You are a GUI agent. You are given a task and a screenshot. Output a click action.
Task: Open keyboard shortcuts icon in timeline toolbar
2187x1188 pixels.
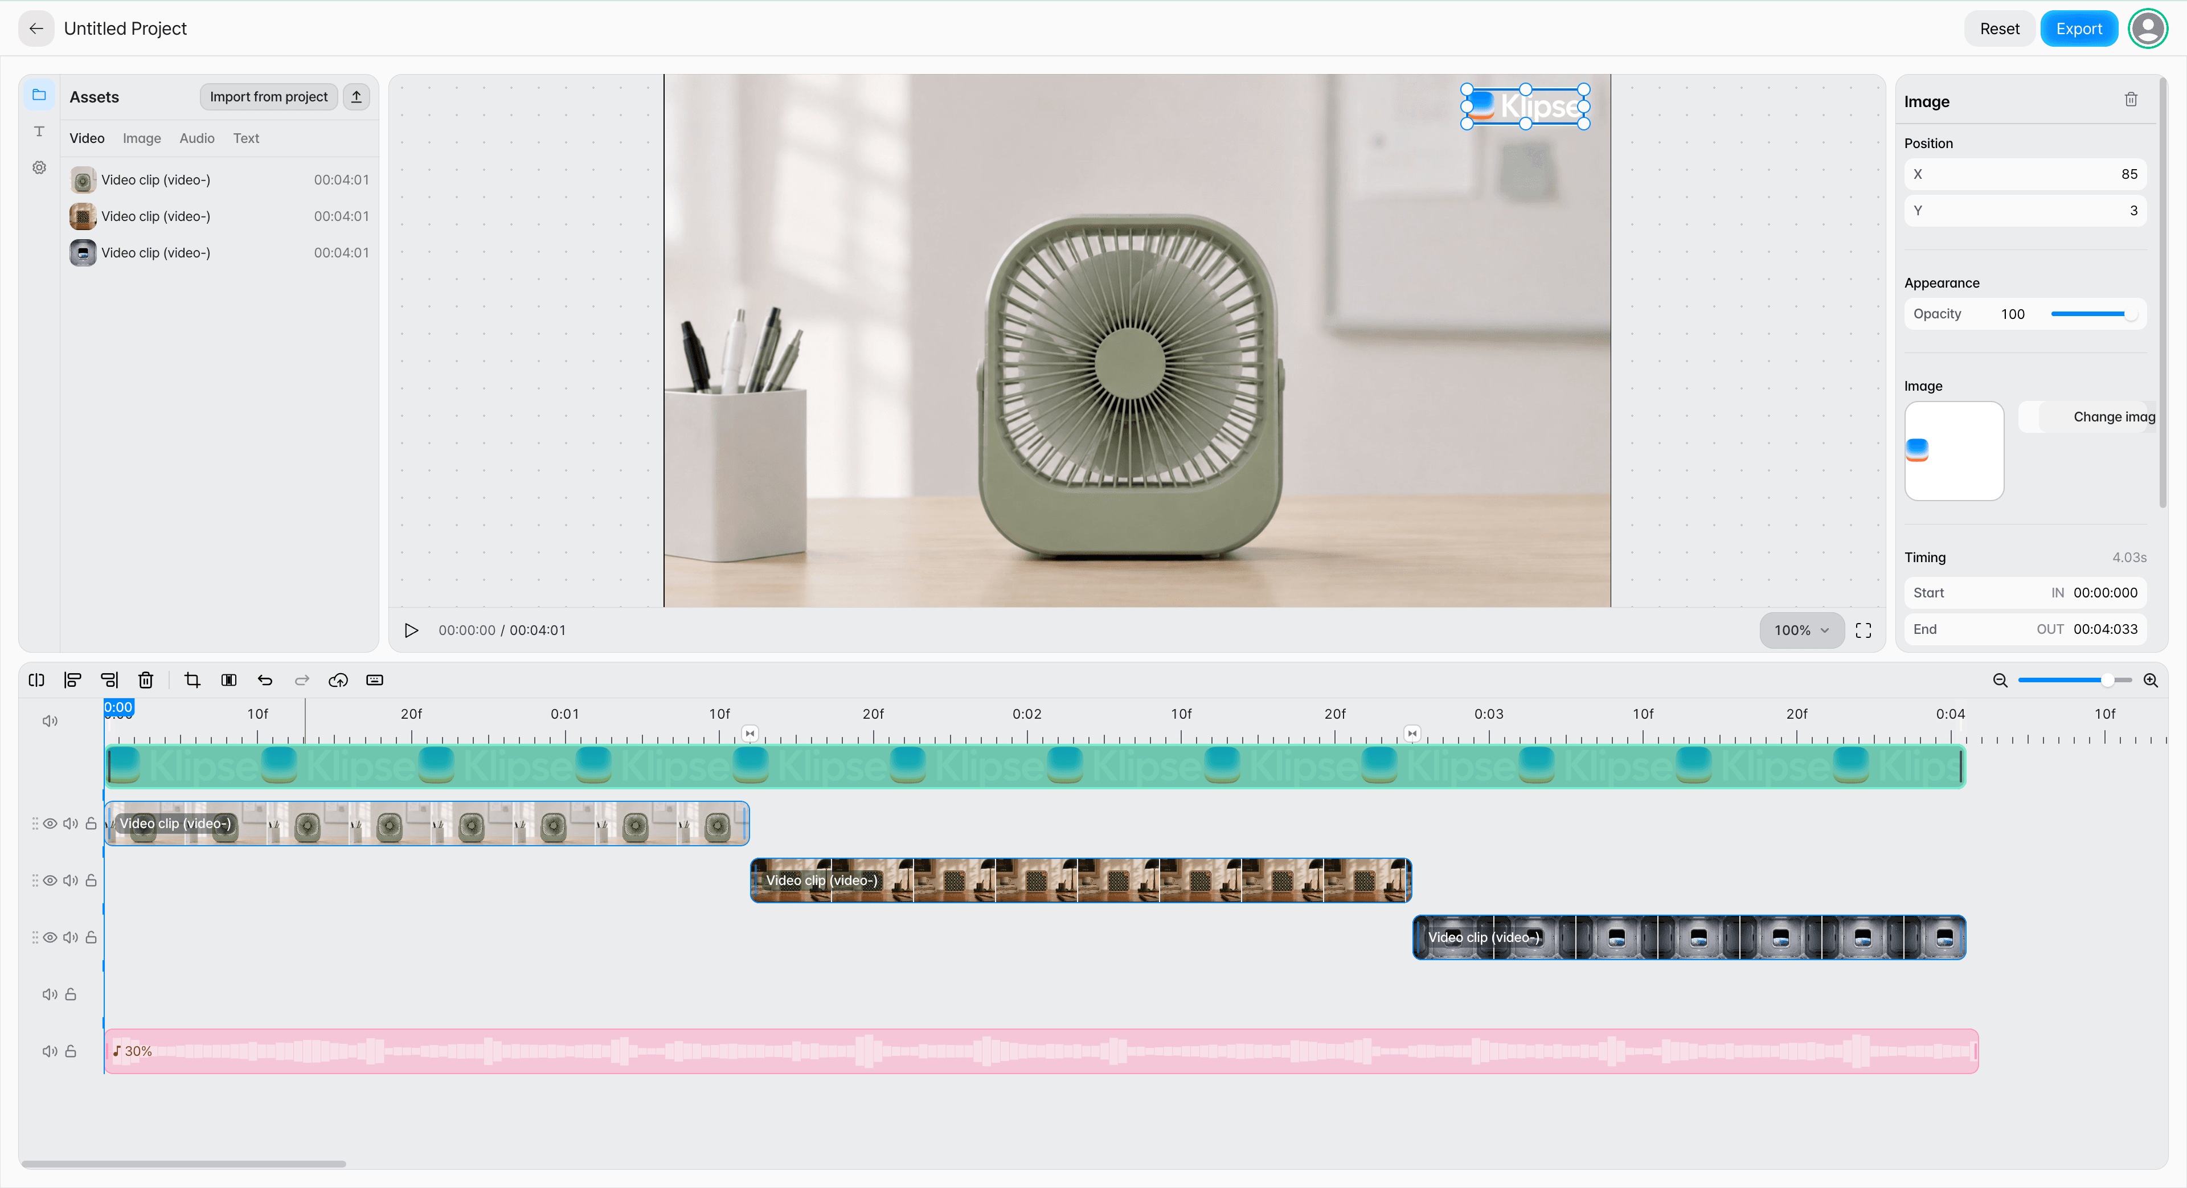click(x=374, y=680)
